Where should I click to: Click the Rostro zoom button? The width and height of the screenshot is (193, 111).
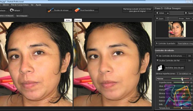(x=188, y=19)
